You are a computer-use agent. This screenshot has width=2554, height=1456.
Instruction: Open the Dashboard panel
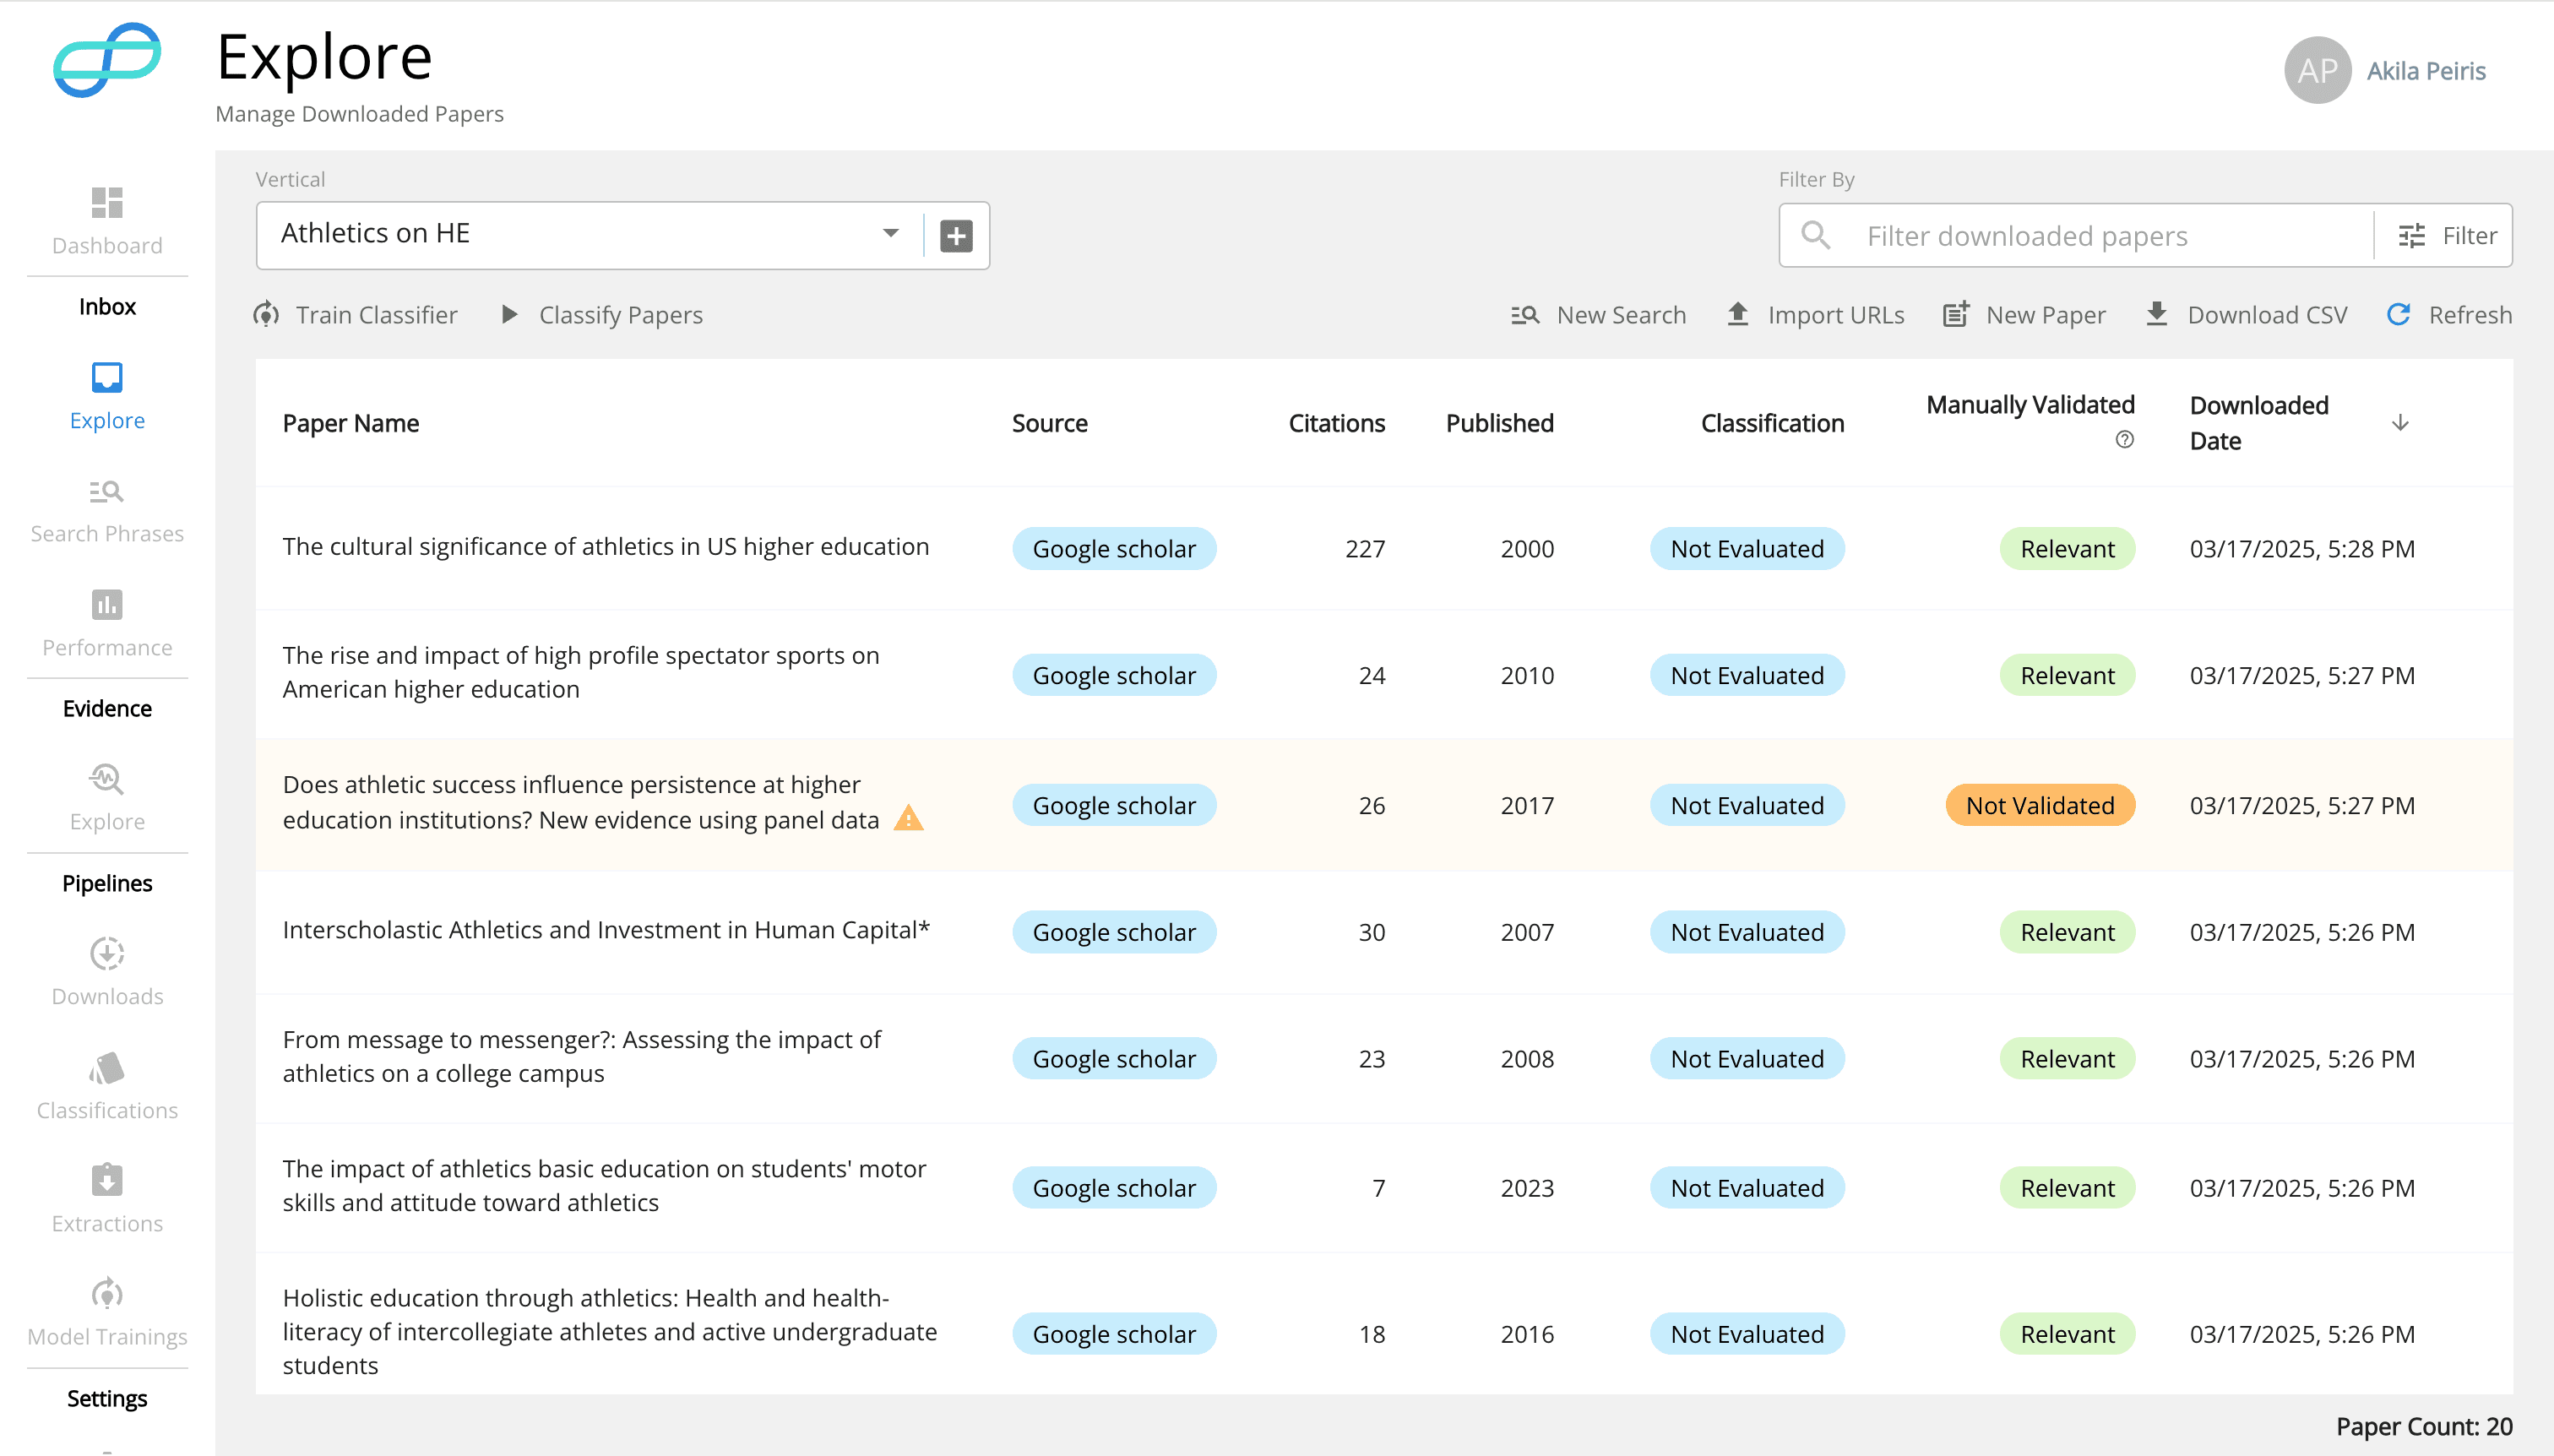pos(106,220)
